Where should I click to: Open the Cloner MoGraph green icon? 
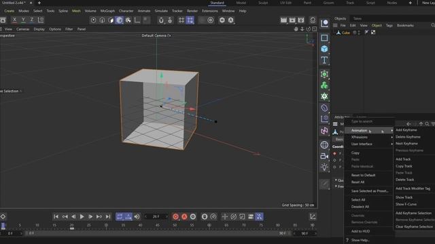[324, 85]
